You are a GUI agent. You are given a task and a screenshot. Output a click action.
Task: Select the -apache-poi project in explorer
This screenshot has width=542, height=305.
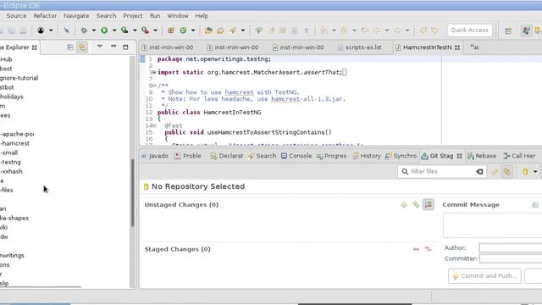pos(17,134)
